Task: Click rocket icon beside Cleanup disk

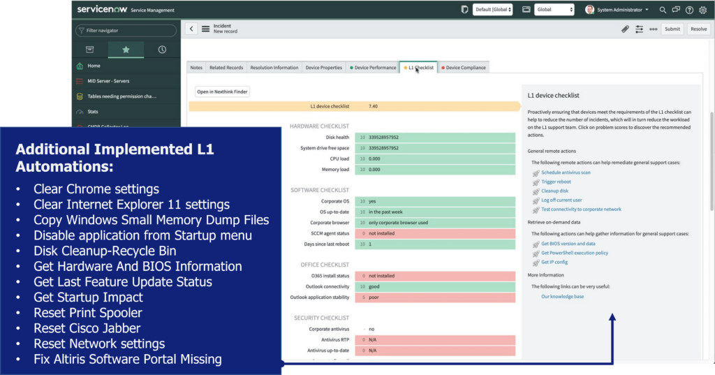Action: point(536,191)
